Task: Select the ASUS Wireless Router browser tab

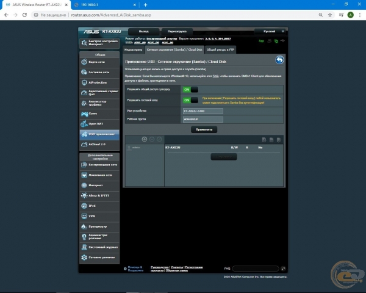Action: click(x=37, y=5)
